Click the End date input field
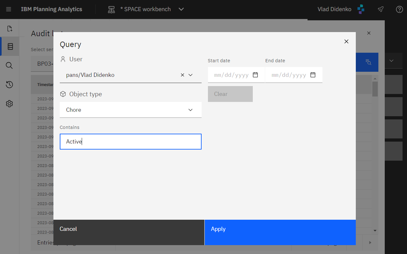 pyautogui.click(x=294, y=75)
